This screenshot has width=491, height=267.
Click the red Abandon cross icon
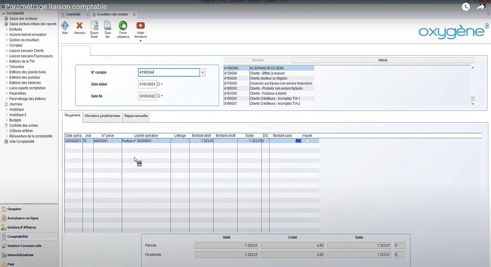pyautogui.click(x=79, y=26)
